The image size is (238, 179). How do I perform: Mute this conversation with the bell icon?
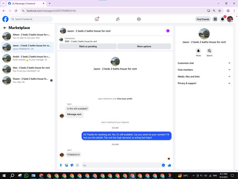pyautogui.click(x=198, y=51)
